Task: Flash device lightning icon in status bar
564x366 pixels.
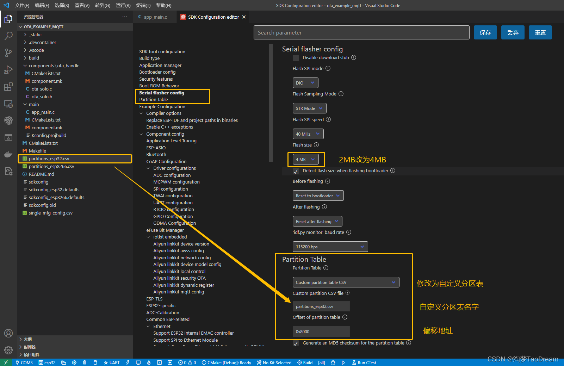Action: (128, 362)
